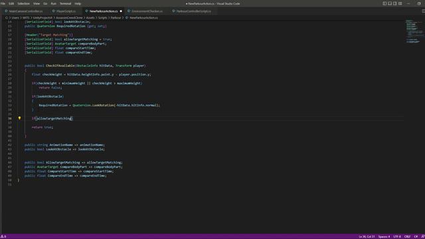Screen dimensions: 425x239
Task: Toggle primary side bar layout icon
Action: click(x=384, y=3)
